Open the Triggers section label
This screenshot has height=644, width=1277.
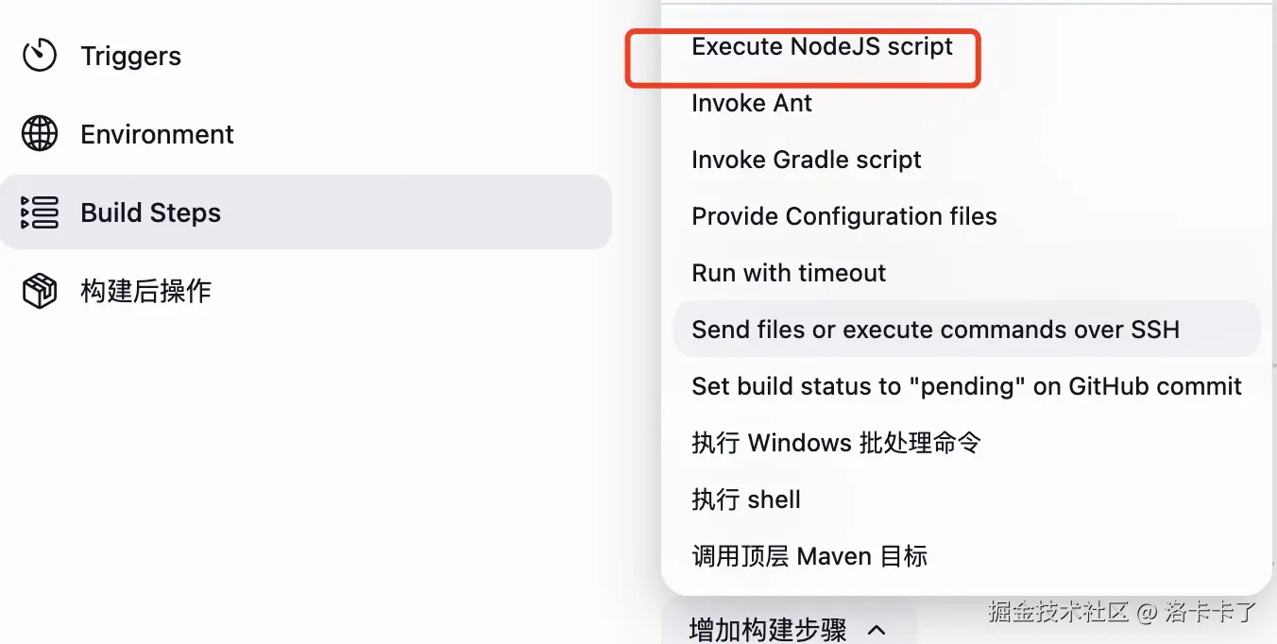click(130, 56)
